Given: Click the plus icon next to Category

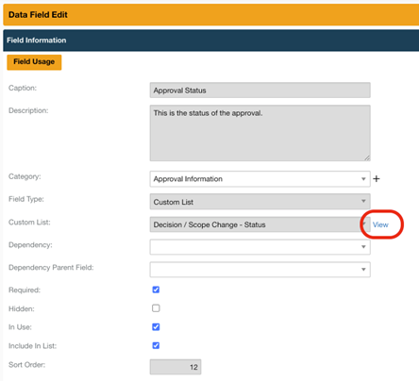Looking at the screenshot, I should point(377,179).
